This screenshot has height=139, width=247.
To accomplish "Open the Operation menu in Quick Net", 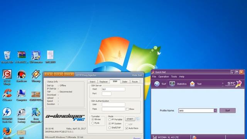I will click(x=164, y=76).
